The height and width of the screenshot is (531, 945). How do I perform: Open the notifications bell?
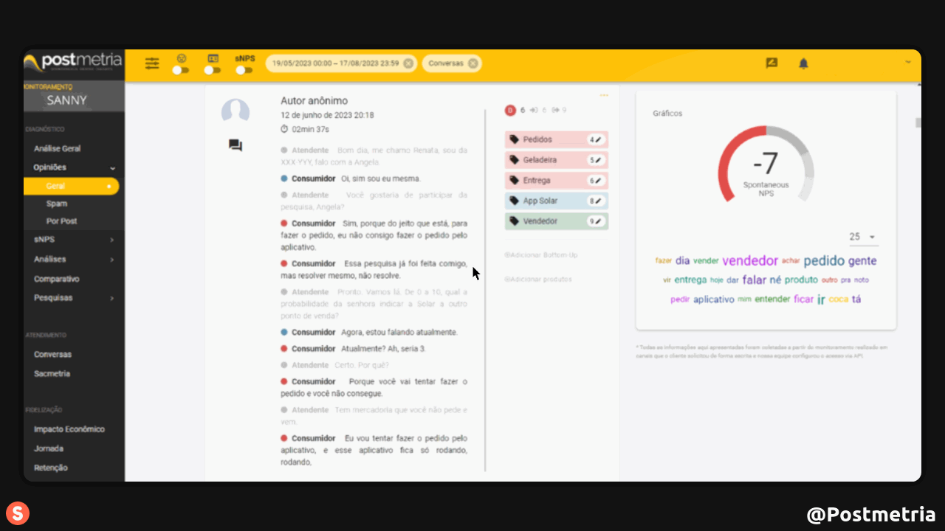[x=803, y=63]
